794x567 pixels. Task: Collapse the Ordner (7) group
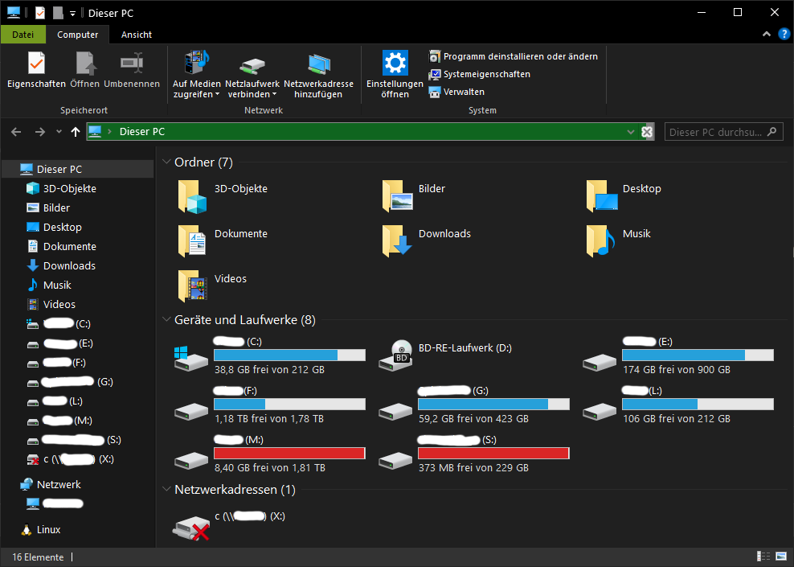[166, 162]
